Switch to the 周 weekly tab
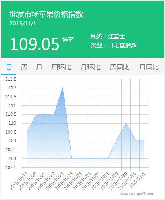Image resolution: width=165 pixels, height=200 pixels. pyautogui.click(x=24, y=67)
